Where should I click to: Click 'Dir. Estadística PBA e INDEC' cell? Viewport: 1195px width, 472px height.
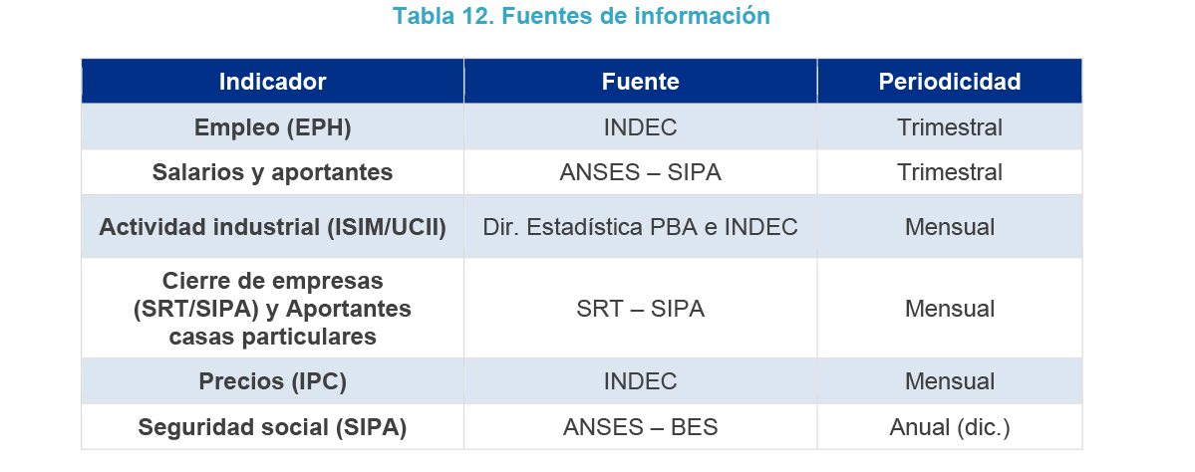(x=640, y=227)
